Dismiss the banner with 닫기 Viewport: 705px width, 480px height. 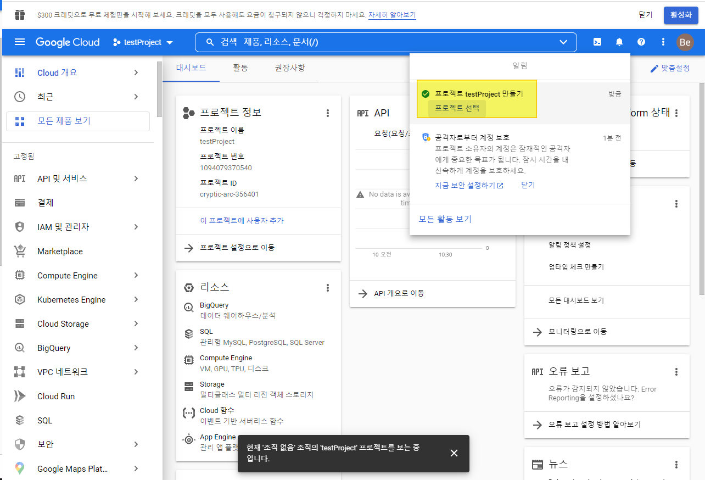[646, 15]
